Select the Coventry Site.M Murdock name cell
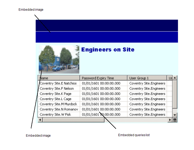The height and width of the screenshot is (150, 194). 59,104
